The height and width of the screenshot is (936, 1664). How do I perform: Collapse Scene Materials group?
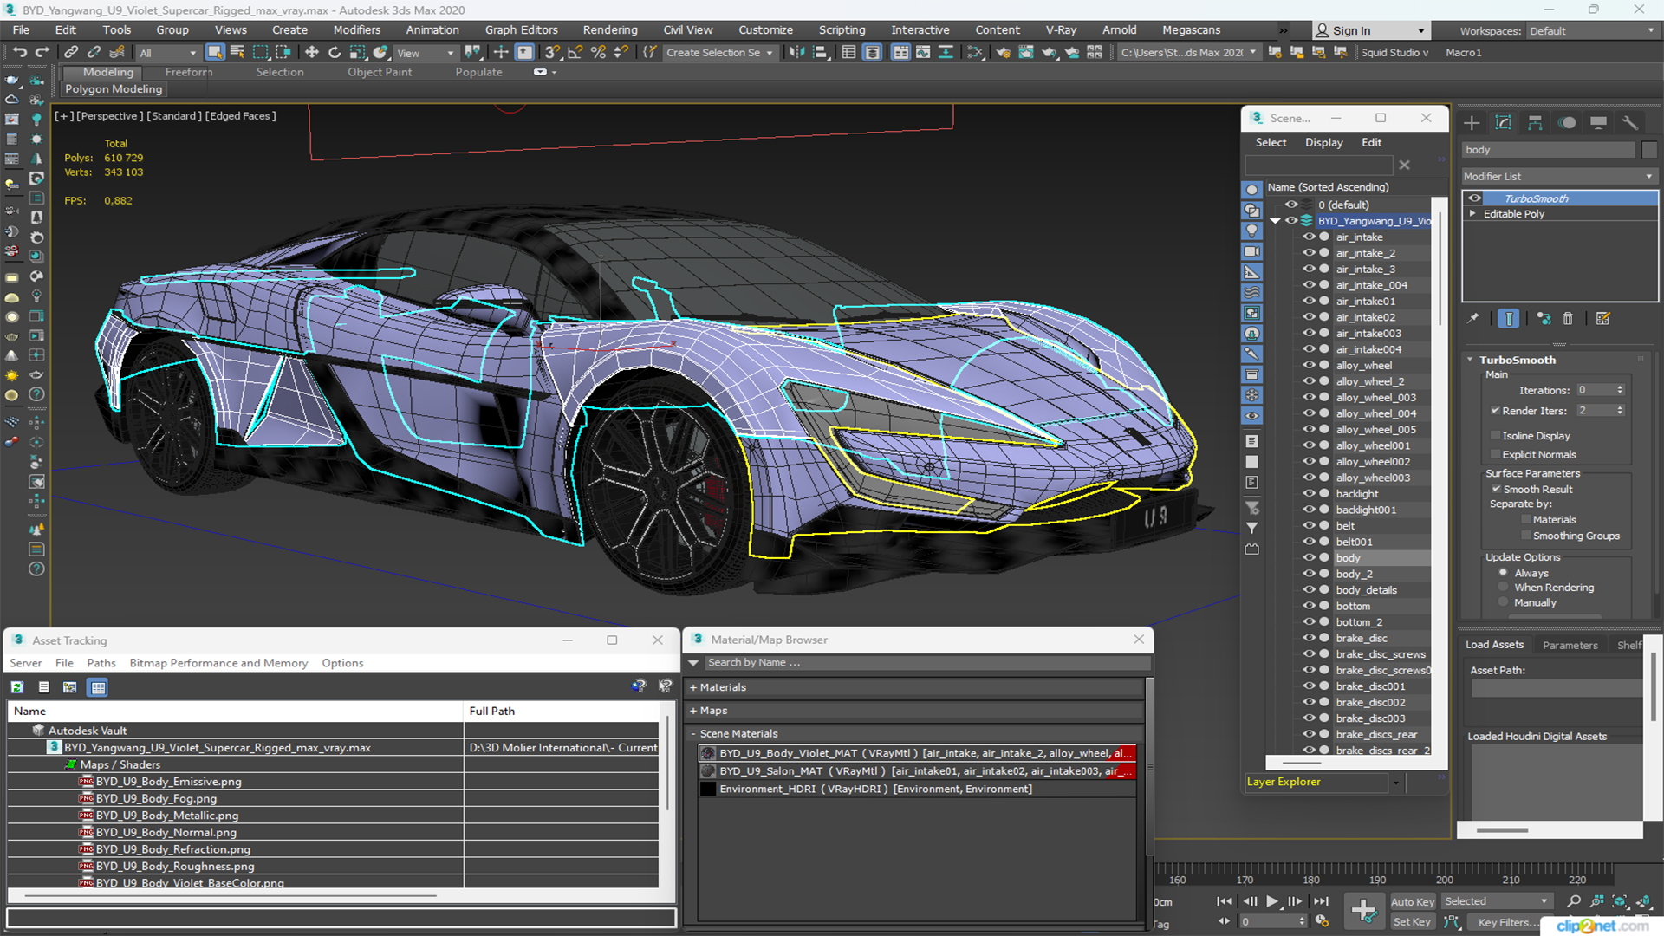693,733
